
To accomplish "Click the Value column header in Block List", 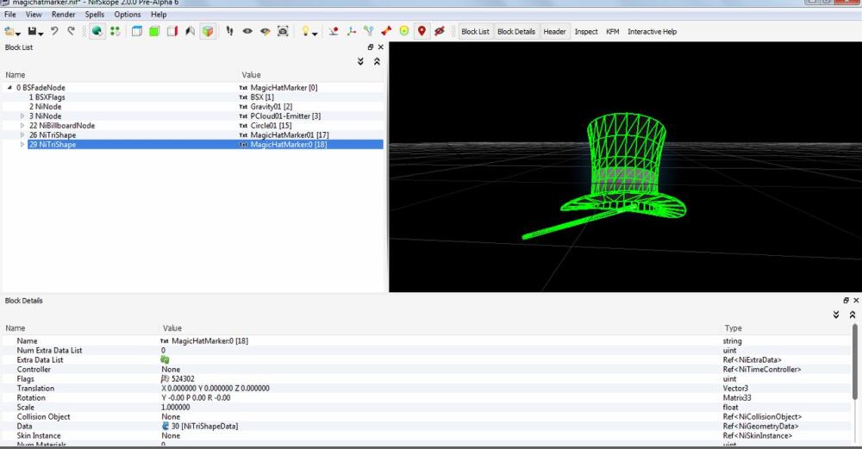I will click(x=251, y=75).
